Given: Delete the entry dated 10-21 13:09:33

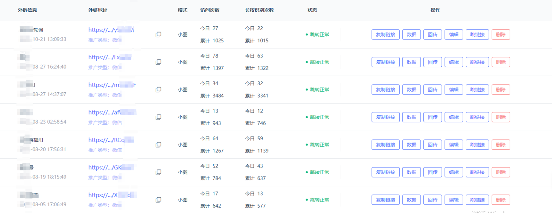Looking at the screenshot, I should 501,34.
